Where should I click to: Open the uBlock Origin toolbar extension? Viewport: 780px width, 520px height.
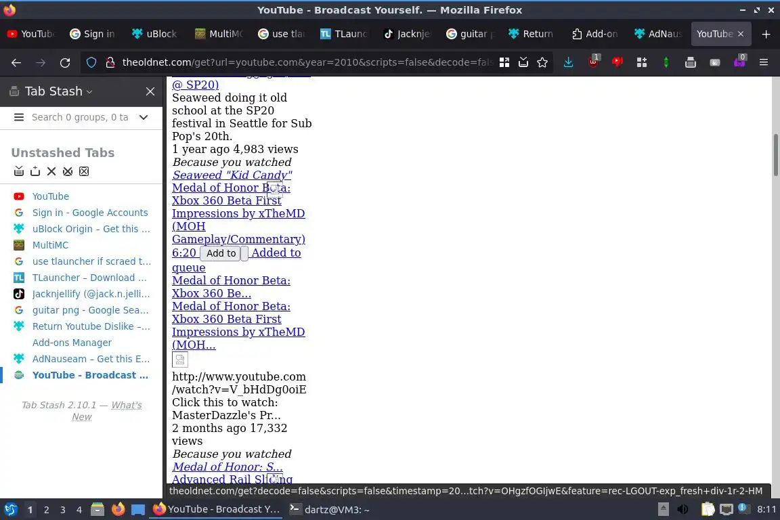[593, 62]
